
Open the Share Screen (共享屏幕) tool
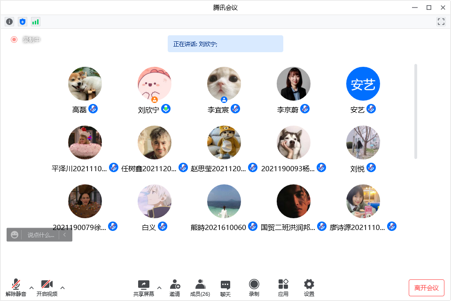143,287
